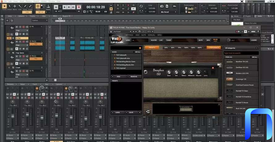Click the Marks landmarks icon
This screenshot has width=275, height=142.
pos(48,6)
